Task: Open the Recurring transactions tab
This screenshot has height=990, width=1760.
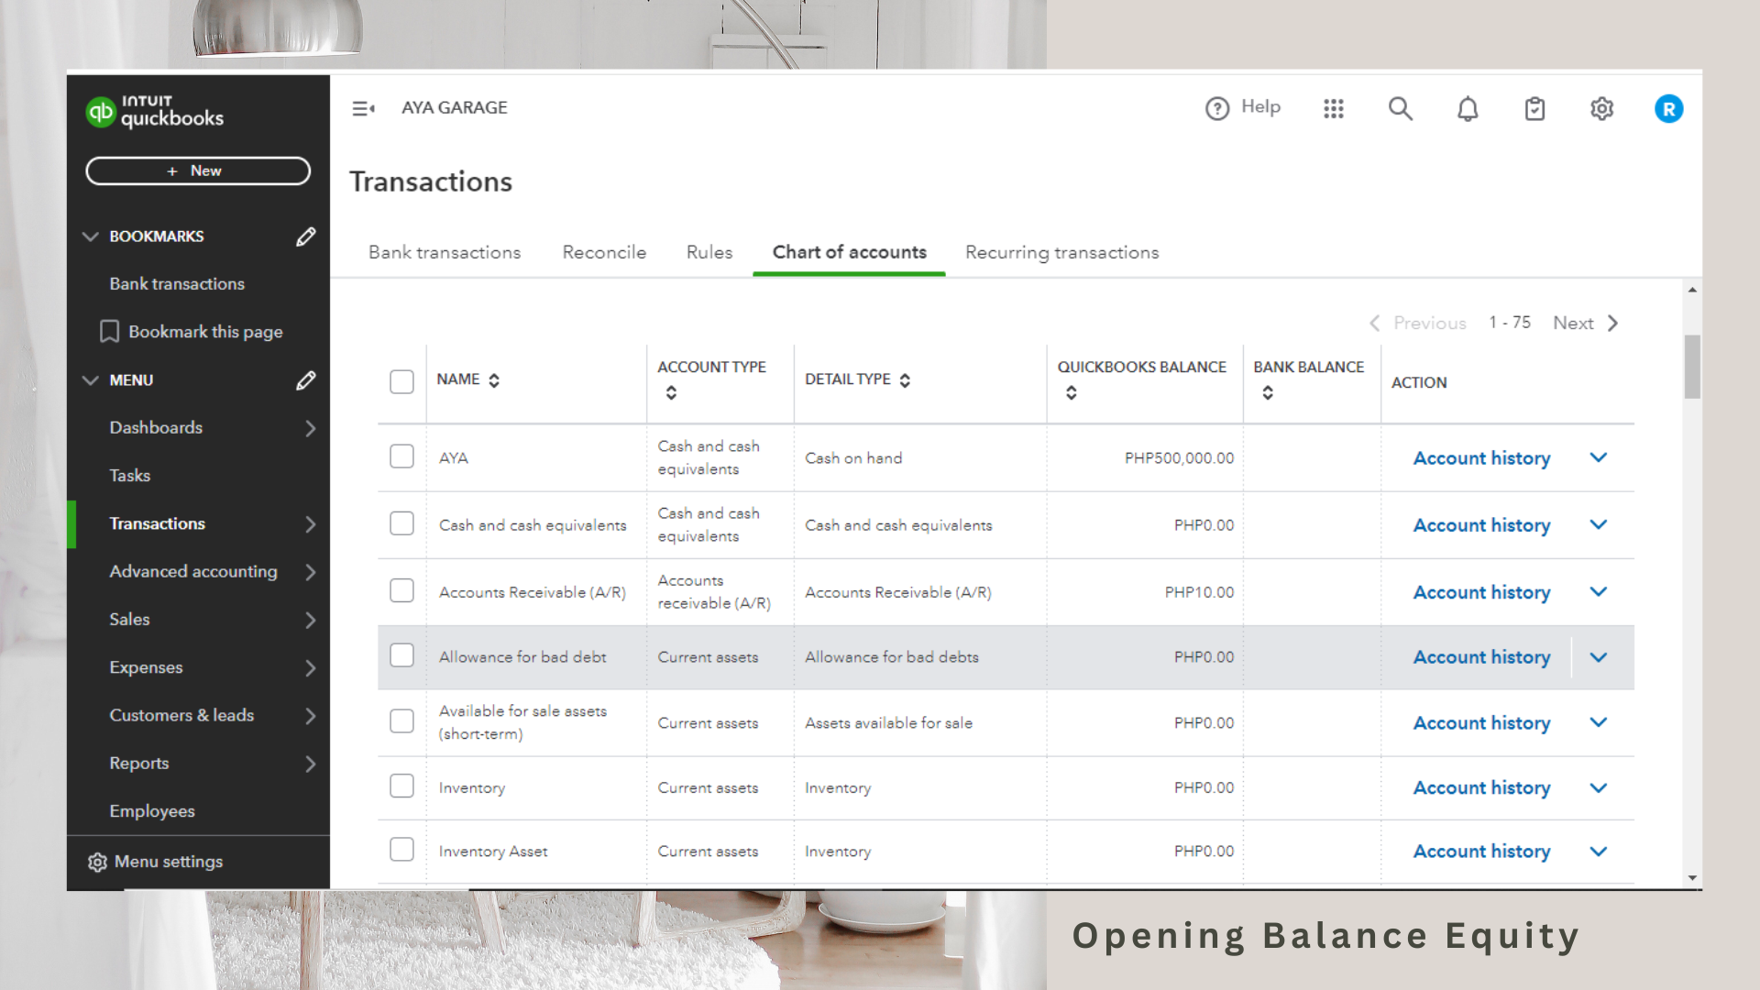Action: point(1061,252)
